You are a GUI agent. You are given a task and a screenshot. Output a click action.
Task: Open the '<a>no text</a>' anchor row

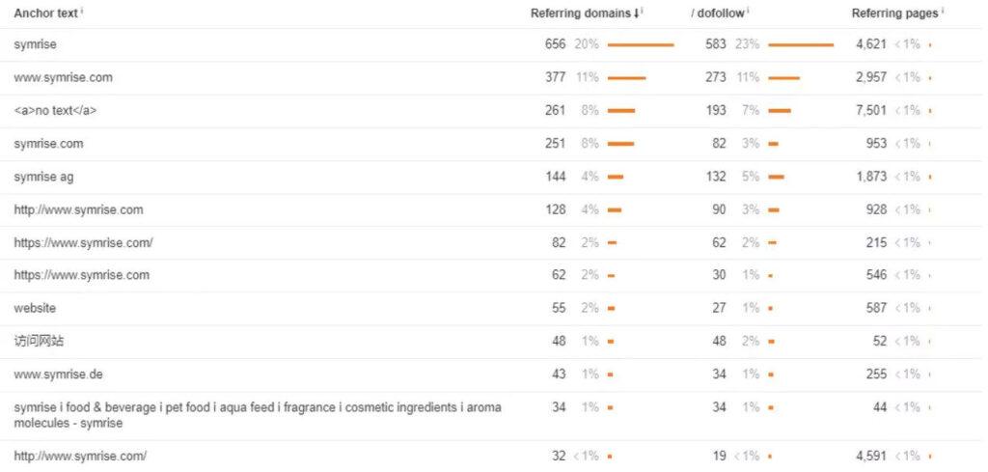click(x=55, y=111)
